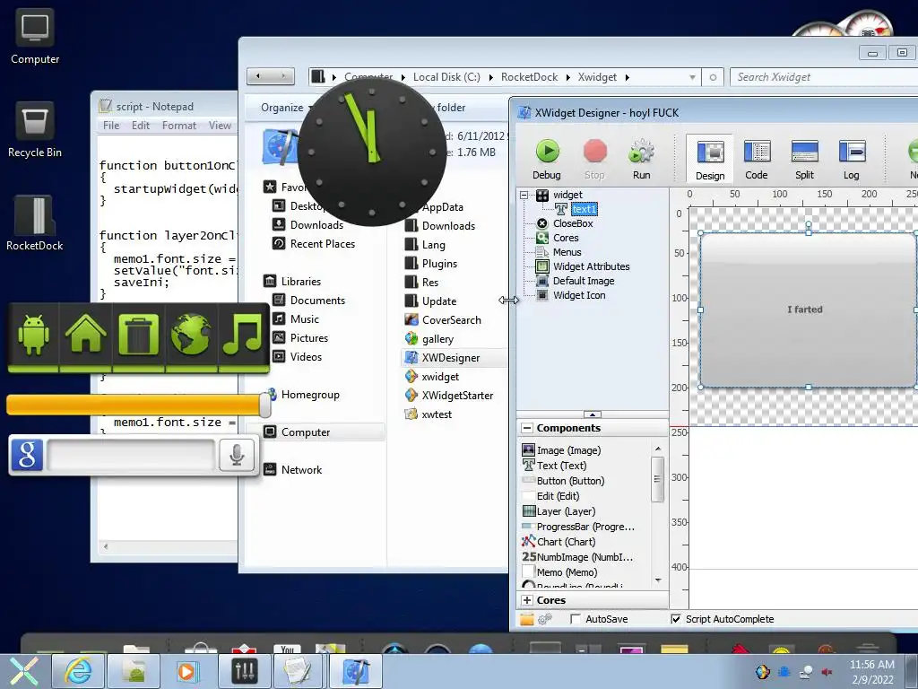
Task: Open the Recycle Bin desktop icon
Action: click(35, 130)
